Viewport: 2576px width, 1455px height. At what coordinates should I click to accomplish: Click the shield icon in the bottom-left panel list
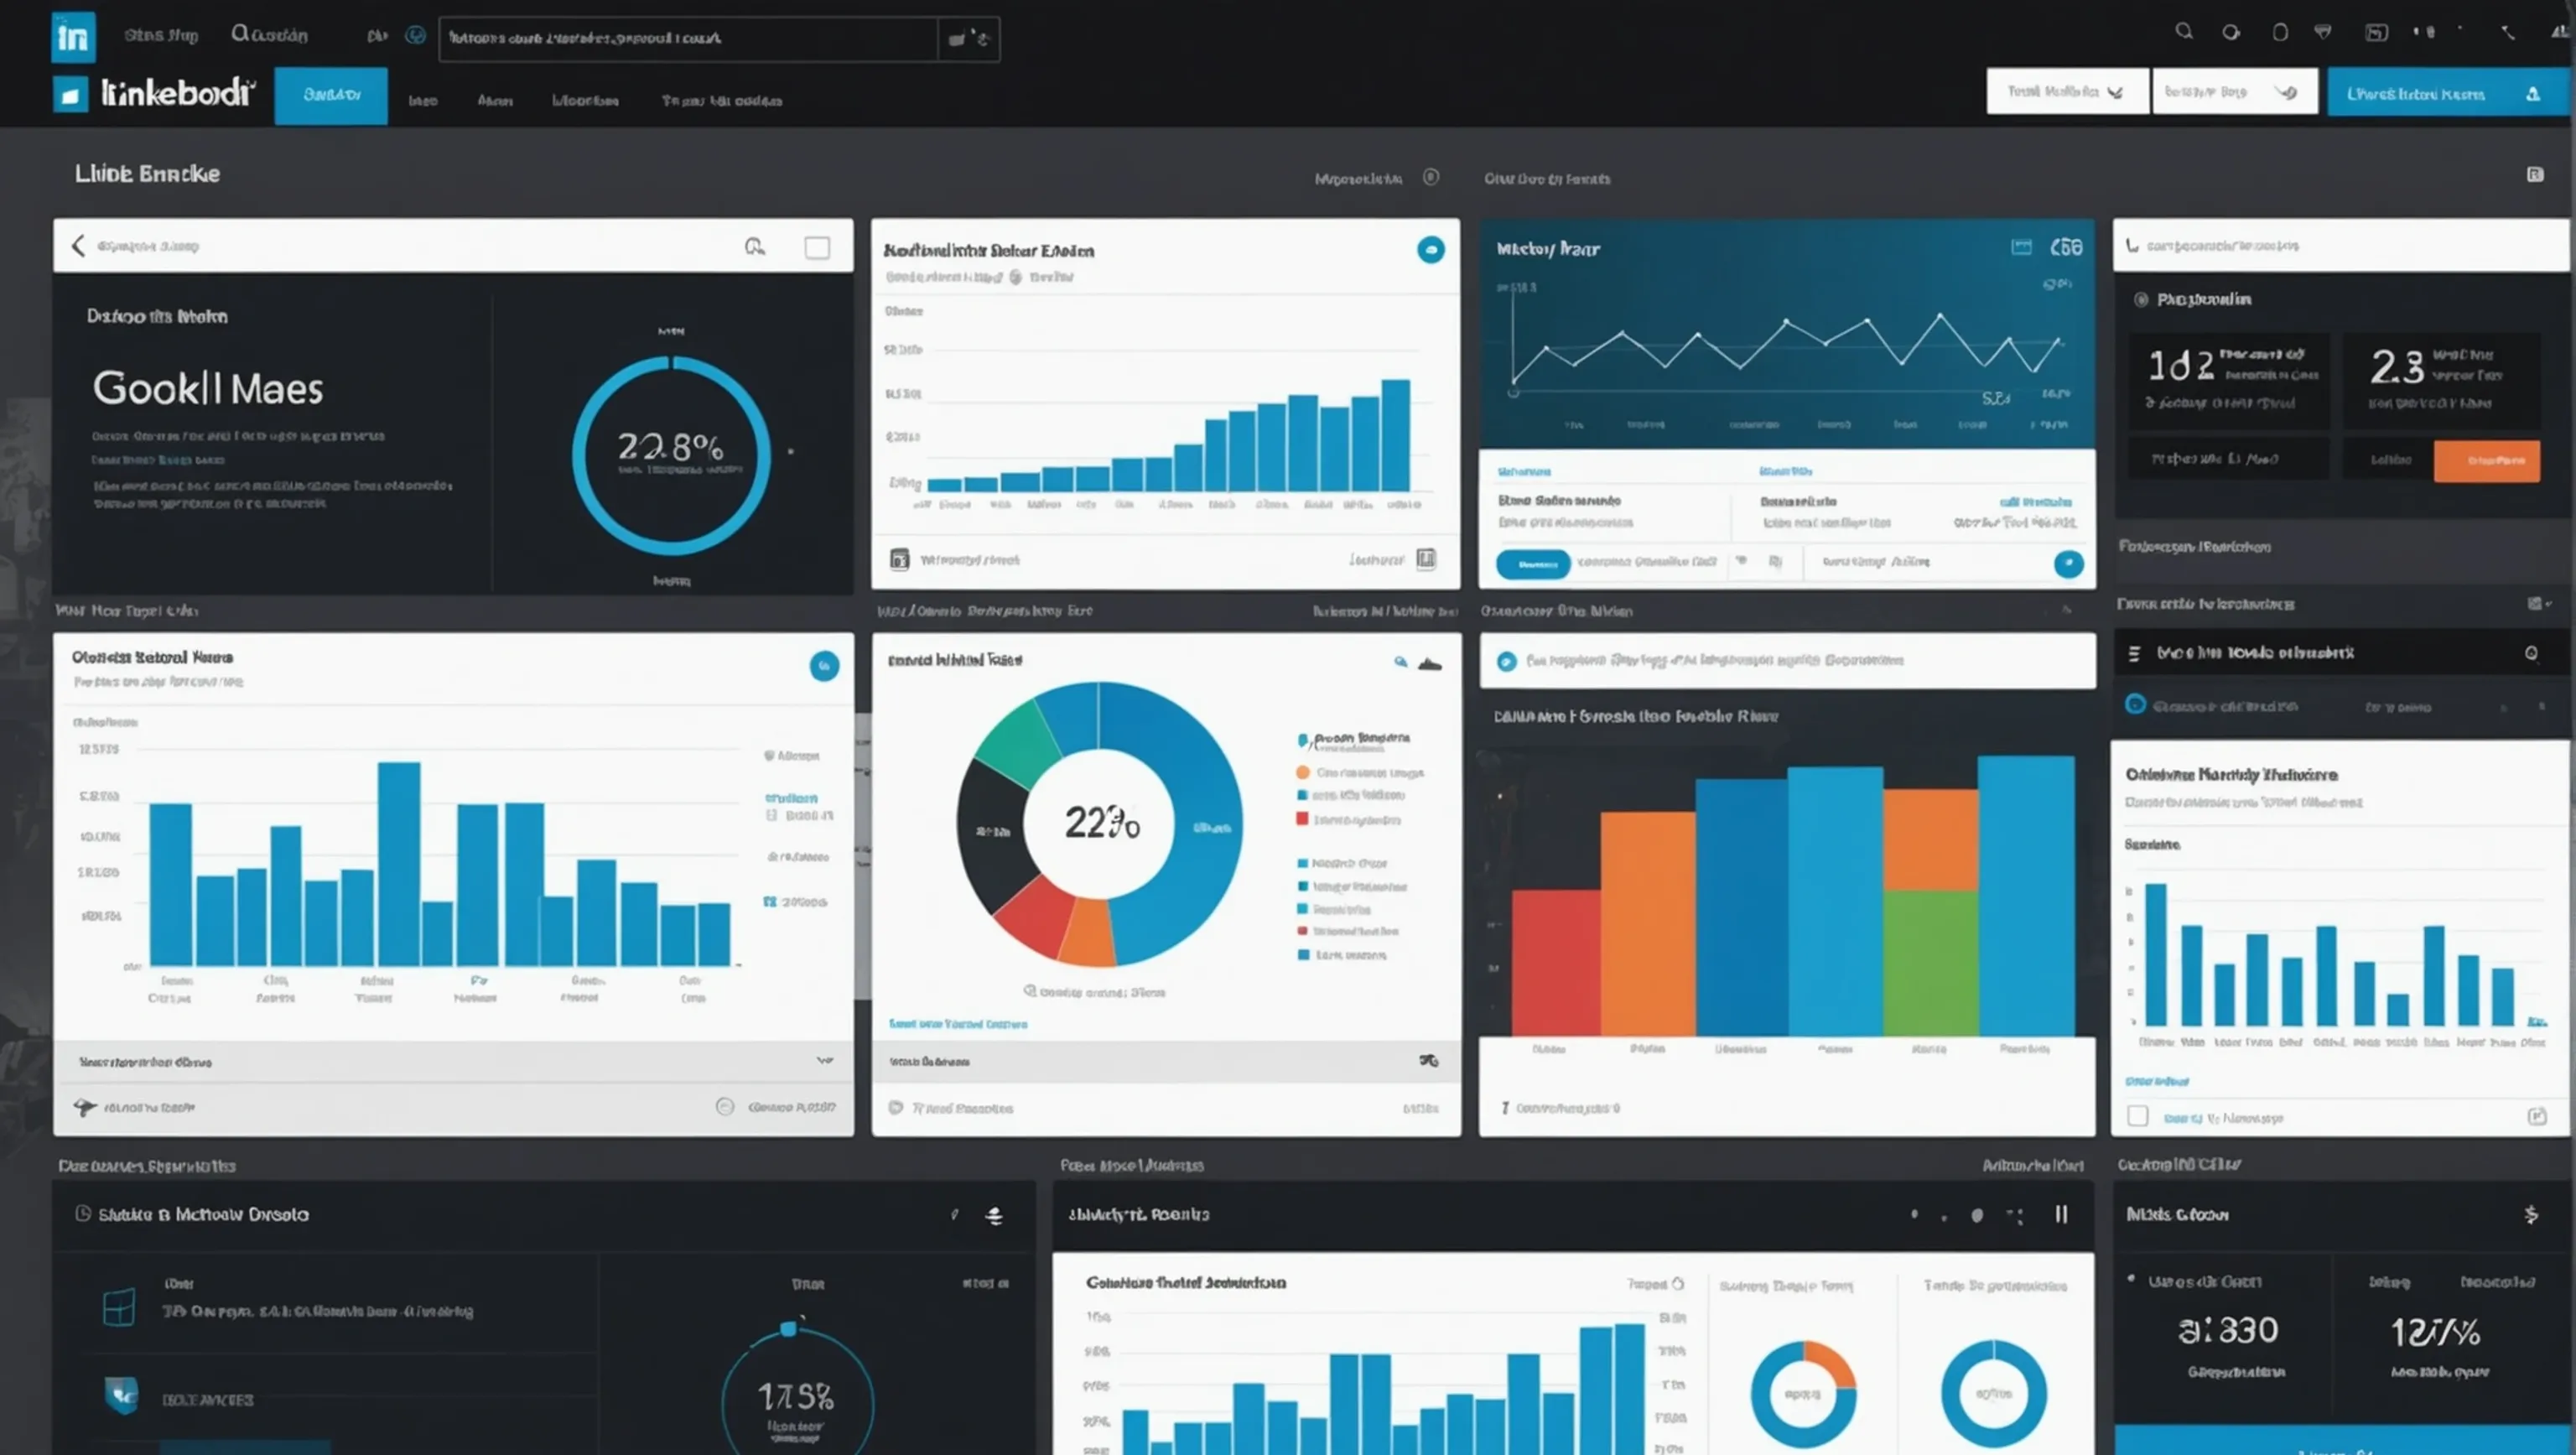coord(121,1394)
